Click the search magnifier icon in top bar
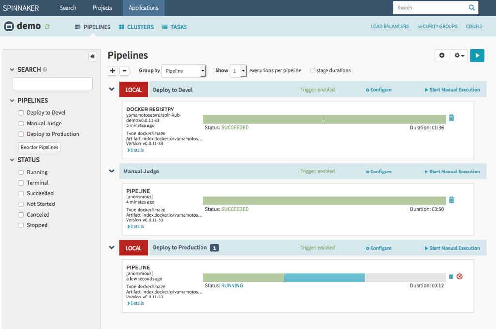496x329 pixels. pos(471,8)
